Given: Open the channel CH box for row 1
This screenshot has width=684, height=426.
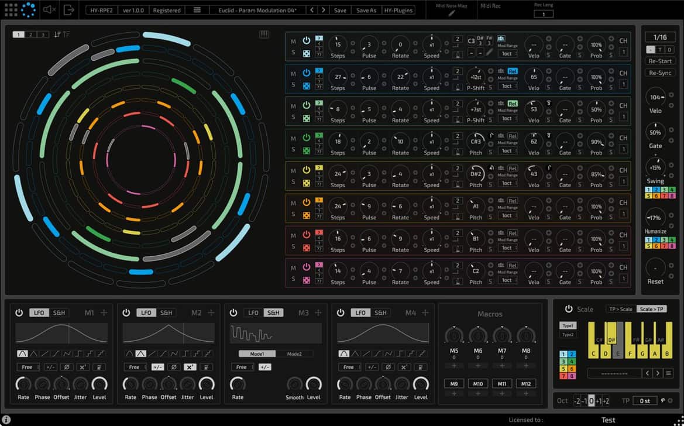Looking at the screenshot, I should (623, 53).
